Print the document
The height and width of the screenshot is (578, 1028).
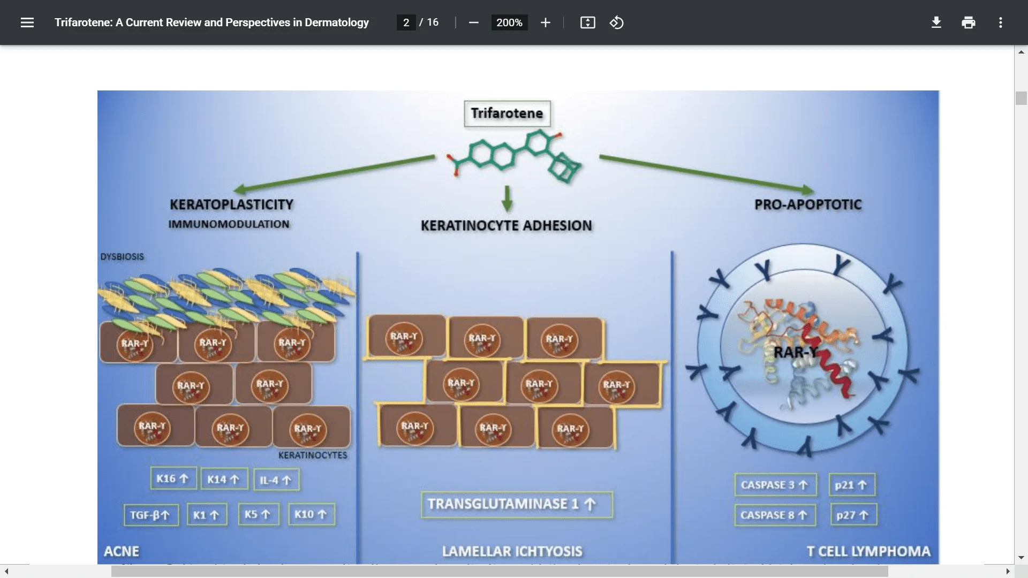pyautogui.click(x=968, y=22)
